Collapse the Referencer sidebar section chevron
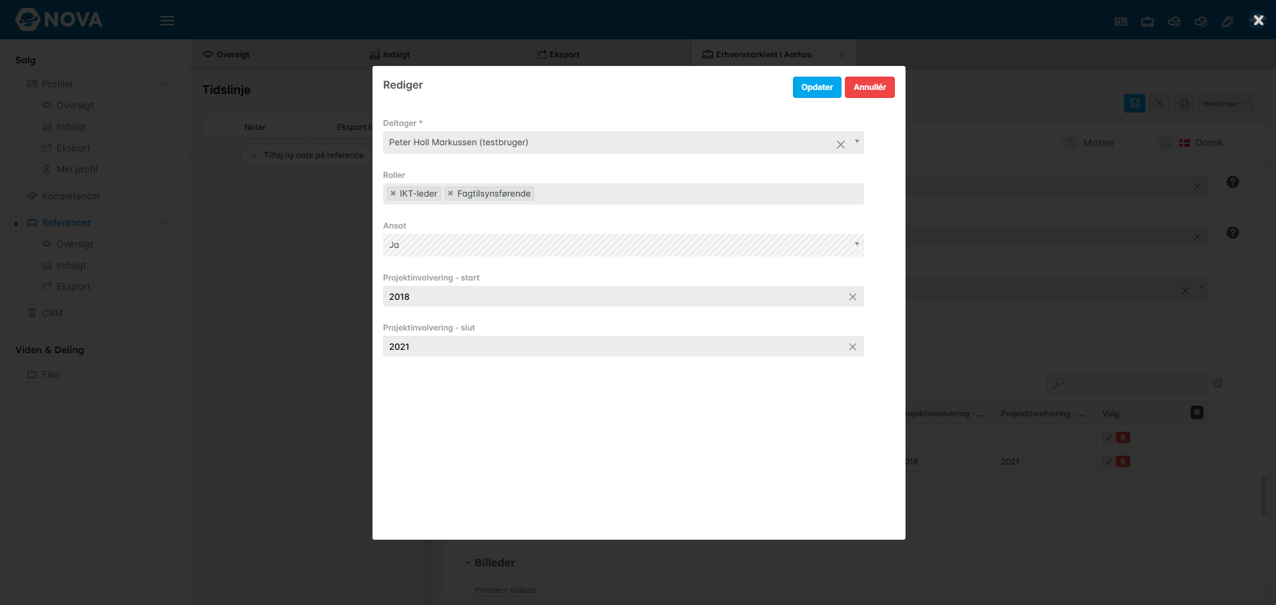Image resolution: width=1276 pixels, height=605 pixels. [x=165, y=223]
